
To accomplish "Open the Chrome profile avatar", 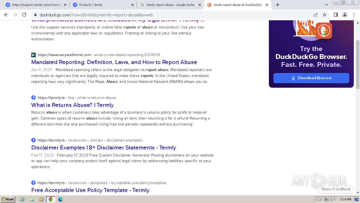I will [345, 15].
